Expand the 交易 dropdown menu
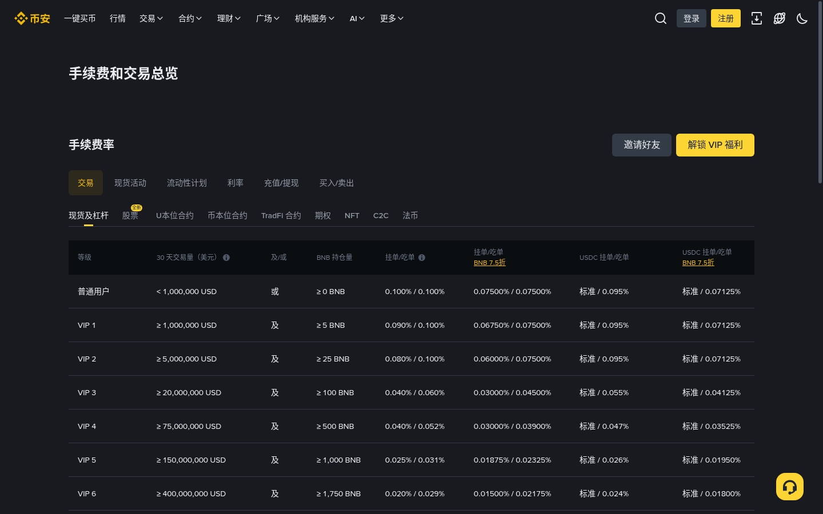 point(151,18)
